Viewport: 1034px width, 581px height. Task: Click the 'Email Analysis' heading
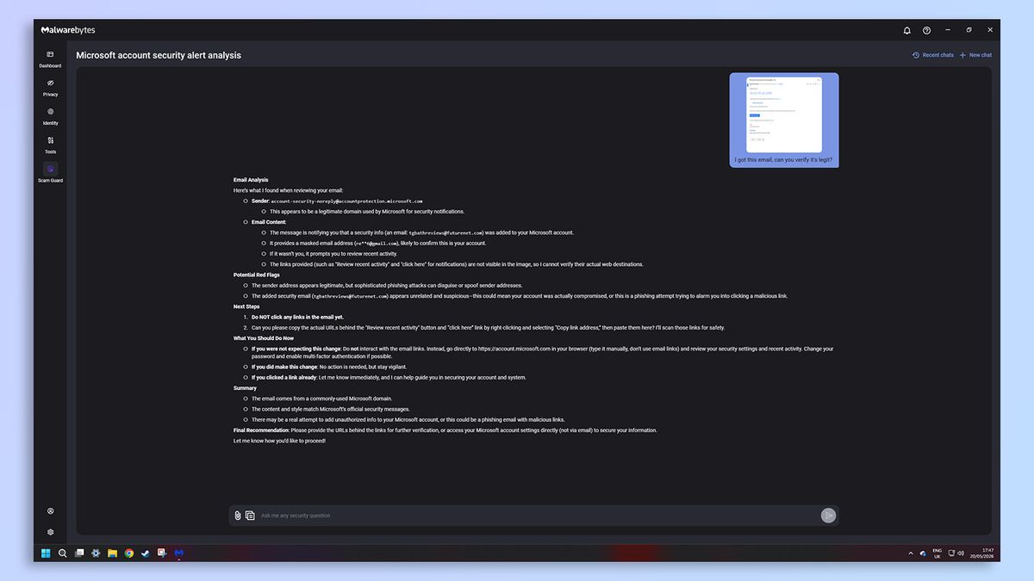pyautogui.click(x=251, y=180)
